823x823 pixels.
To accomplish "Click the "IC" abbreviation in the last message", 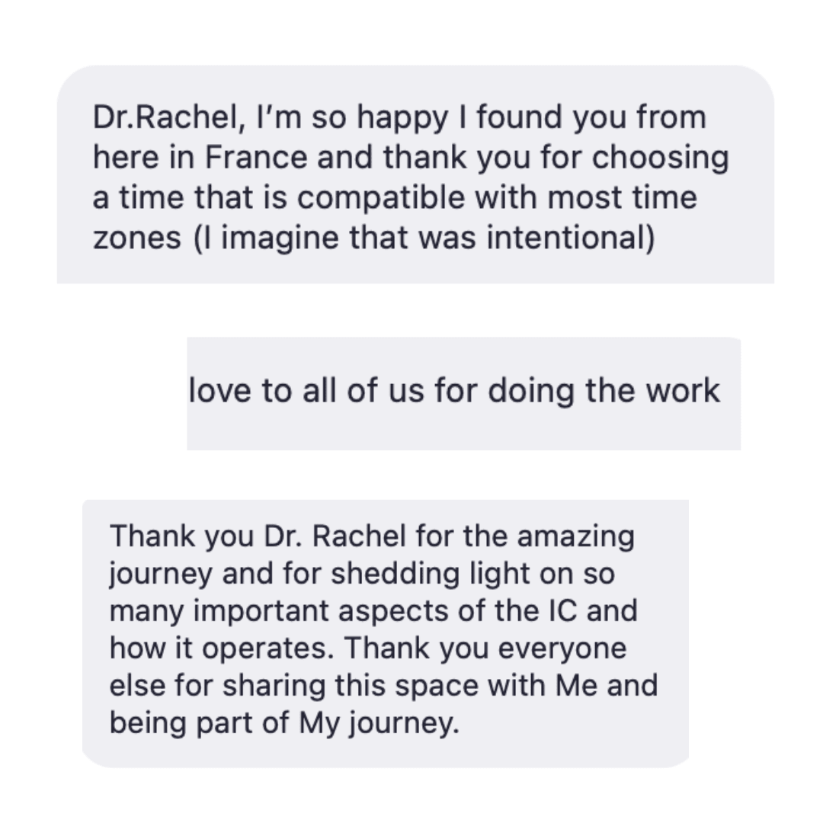I will coord(562,611).
